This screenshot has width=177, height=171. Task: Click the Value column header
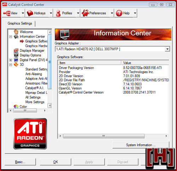145,63
